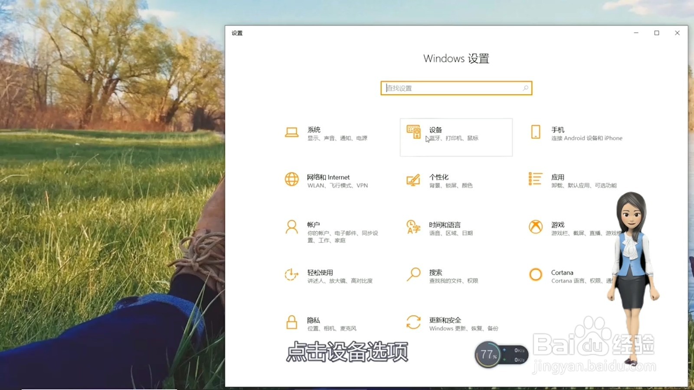The image size is (694, 390).
Task: Click the Windows 更新、恢复、备份 description
Action: (x=464, y=328)
